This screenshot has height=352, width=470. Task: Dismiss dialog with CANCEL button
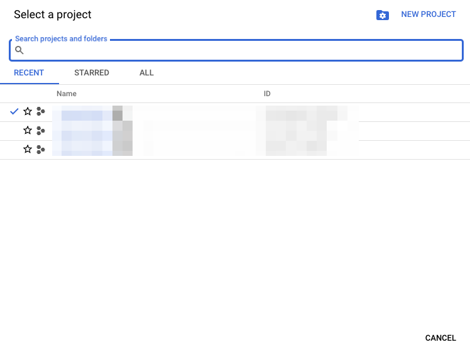[x=440, y=338]
